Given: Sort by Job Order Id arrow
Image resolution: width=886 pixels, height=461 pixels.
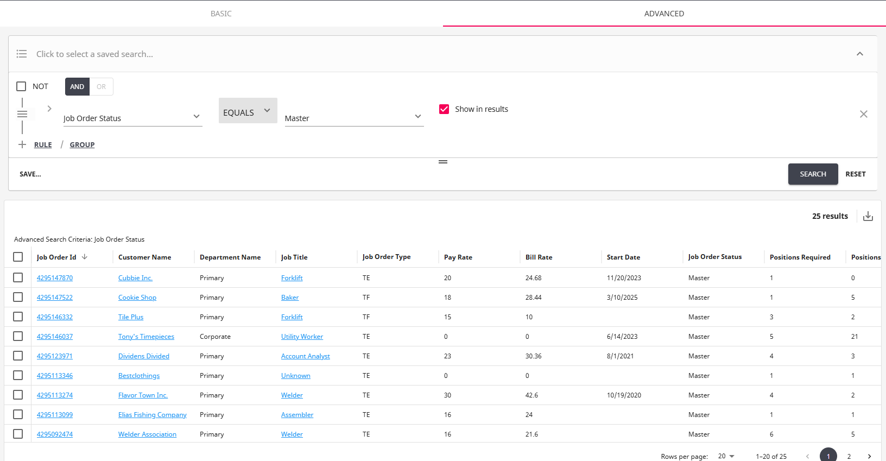Looking at the screenshot, I should 85,257.
